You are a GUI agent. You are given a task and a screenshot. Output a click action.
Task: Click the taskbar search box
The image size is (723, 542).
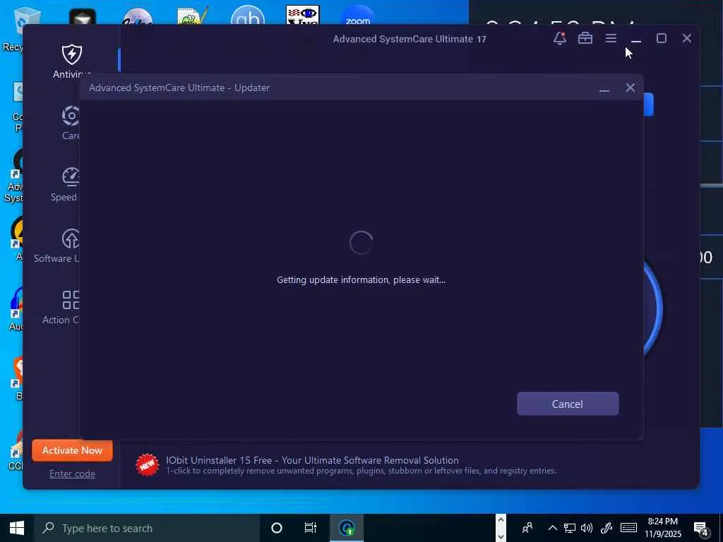tap(147, 528)
